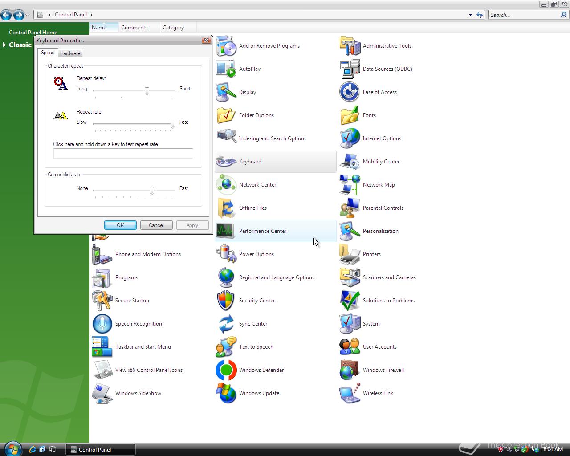This screenshot has width=570, height=456.
Task: Open the Sync Center icon
Action: pos(226,324)
